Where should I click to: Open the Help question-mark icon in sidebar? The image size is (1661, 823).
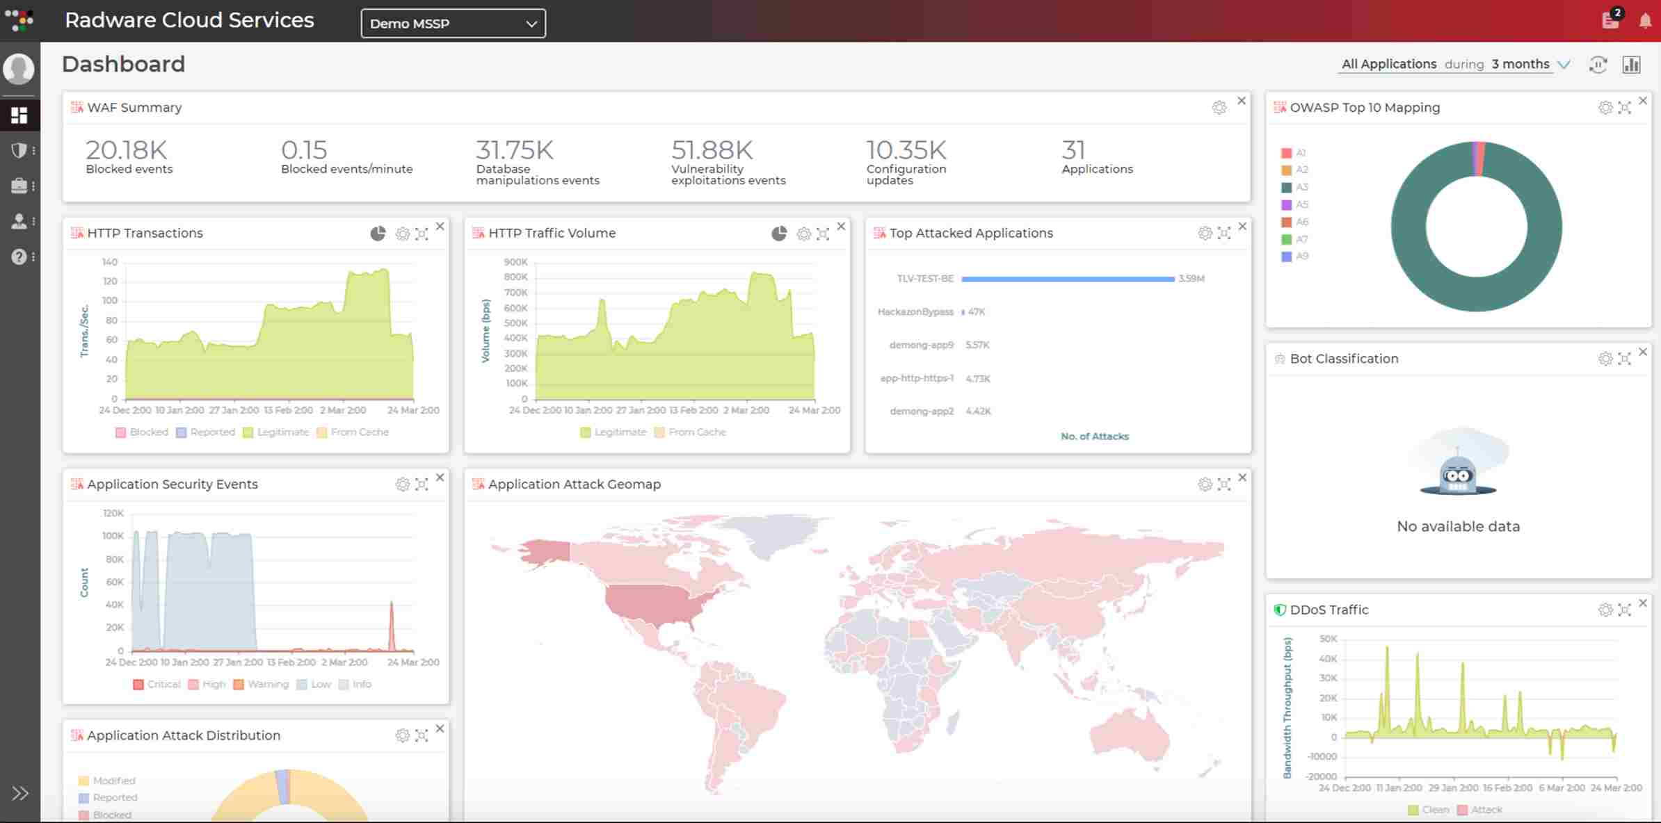pos(19,257)
